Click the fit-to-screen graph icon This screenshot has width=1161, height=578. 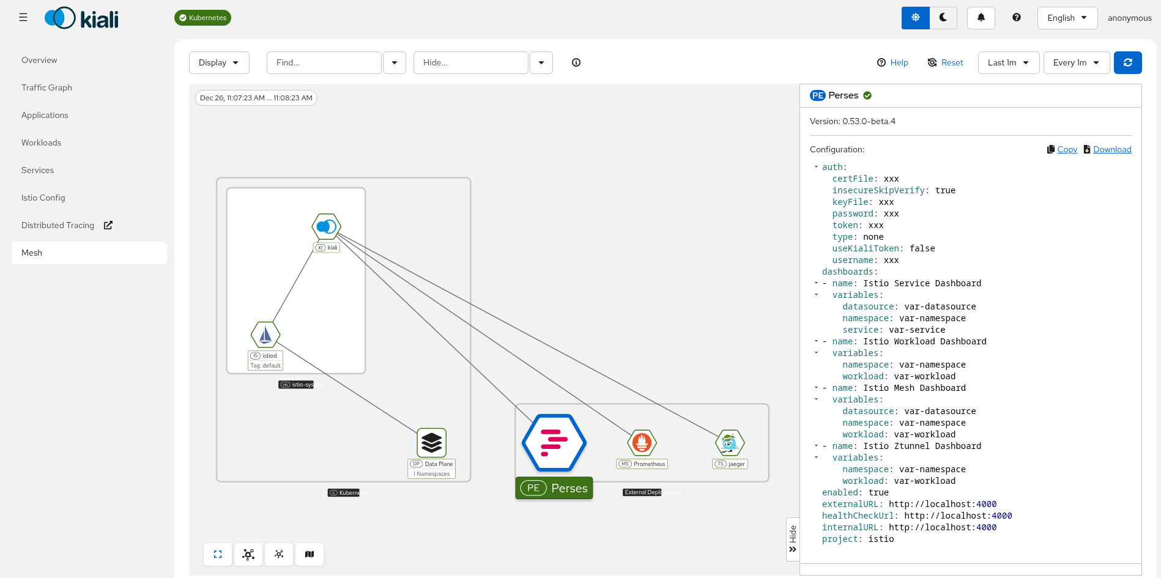pos(218,554)
